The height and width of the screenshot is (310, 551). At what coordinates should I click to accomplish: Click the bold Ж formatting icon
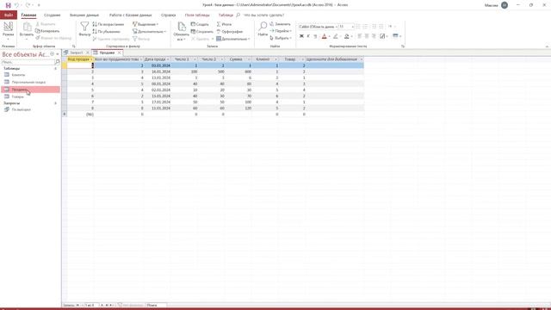[301, 36]
